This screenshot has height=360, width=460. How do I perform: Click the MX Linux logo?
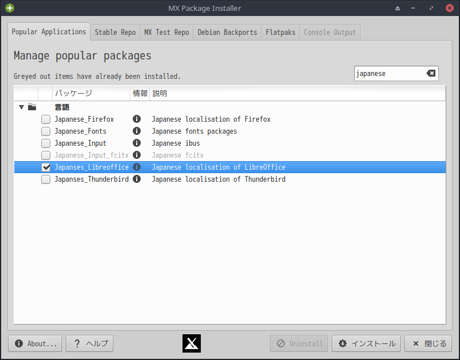click(192, 343)
